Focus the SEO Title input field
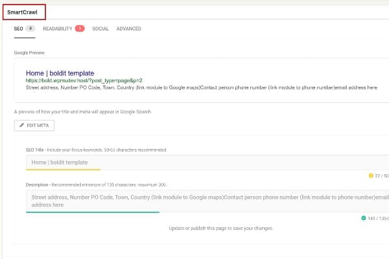The image size is (389, 259). coord(194,162)
